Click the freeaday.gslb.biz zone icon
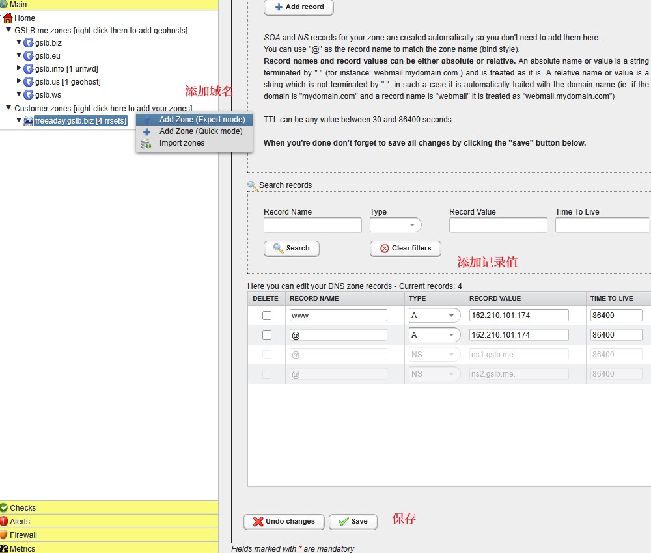Viewport: 651px width, 553px height. (x=28, y=121)
